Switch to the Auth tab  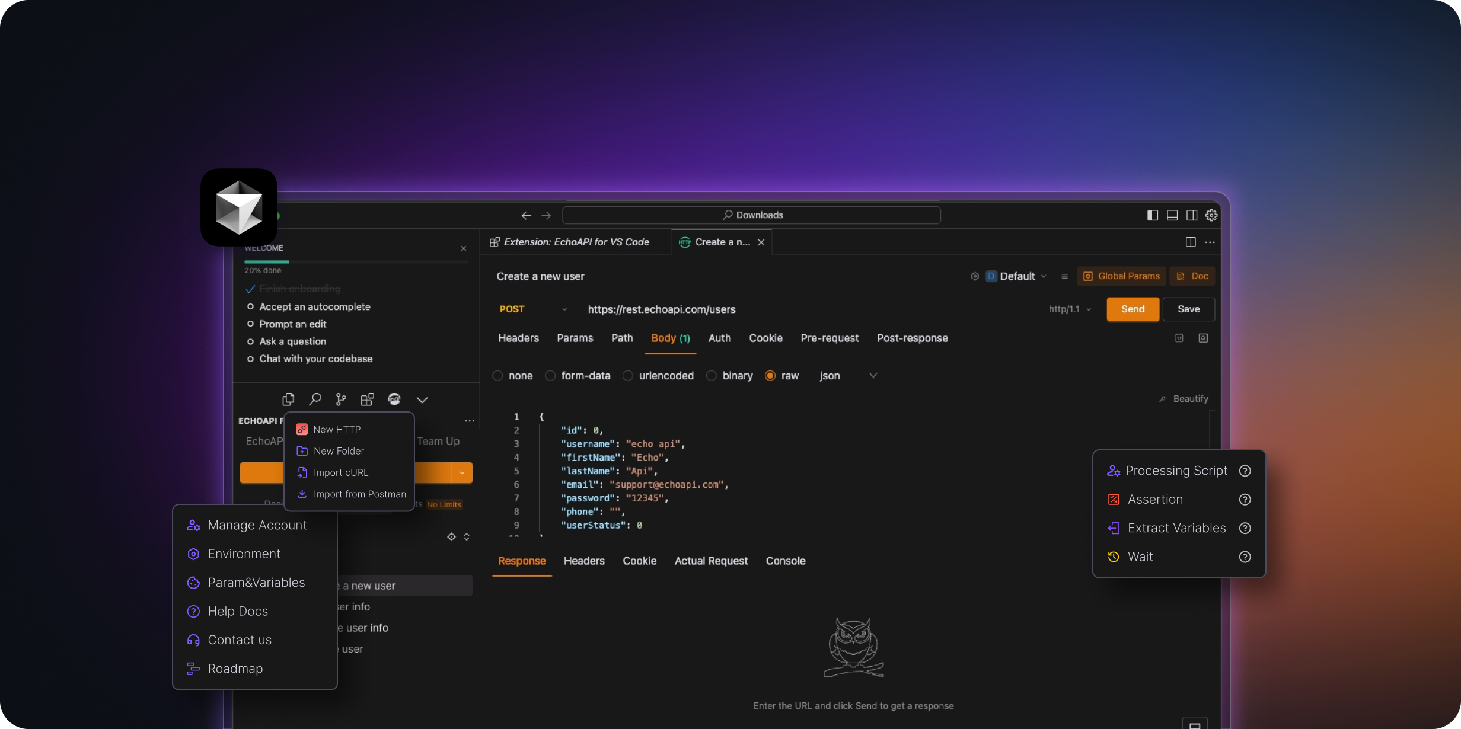719,338
